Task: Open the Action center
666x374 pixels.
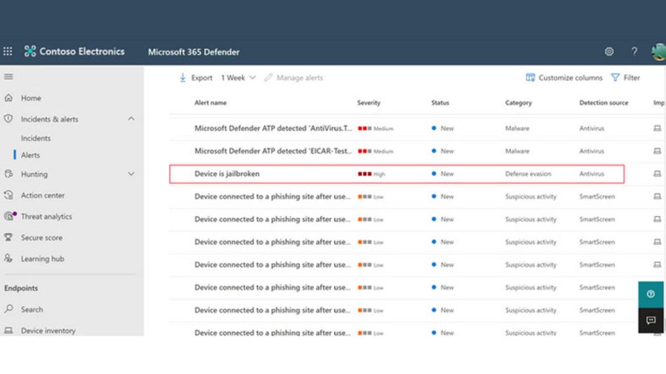Action: pos(43,195)
